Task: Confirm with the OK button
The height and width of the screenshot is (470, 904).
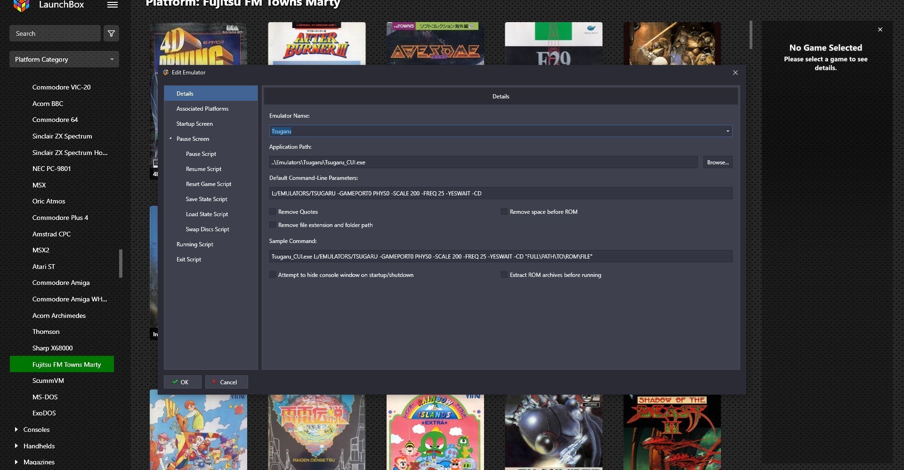Action: 183,382
